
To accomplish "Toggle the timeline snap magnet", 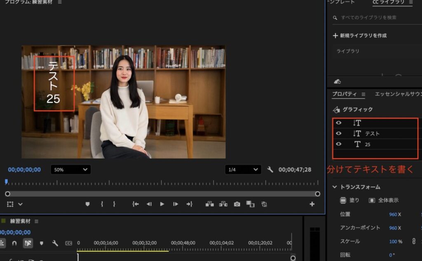I will click(14, 243).
